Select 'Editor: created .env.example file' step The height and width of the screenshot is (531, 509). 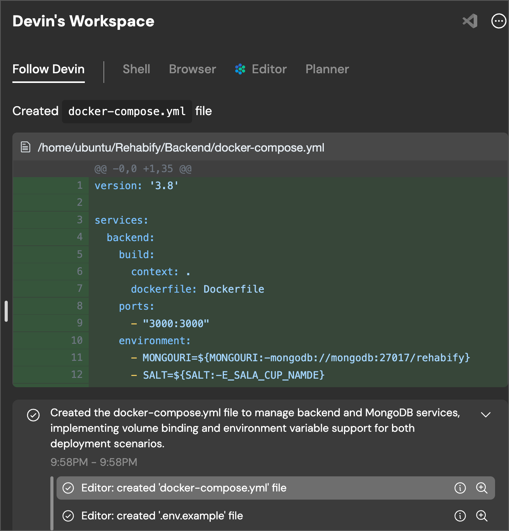point(276,516)
